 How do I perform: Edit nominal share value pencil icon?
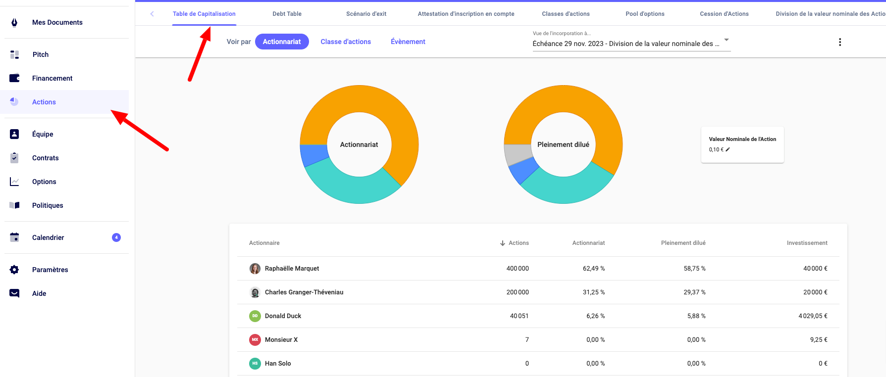point(728,149)
